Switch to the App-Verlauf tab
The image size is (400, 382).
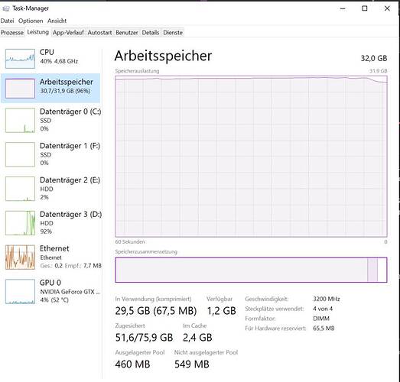pos(68,33)
